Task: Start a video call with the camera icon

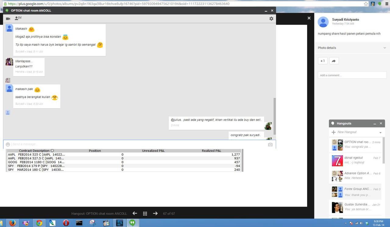Action: [x=8, y=19]
